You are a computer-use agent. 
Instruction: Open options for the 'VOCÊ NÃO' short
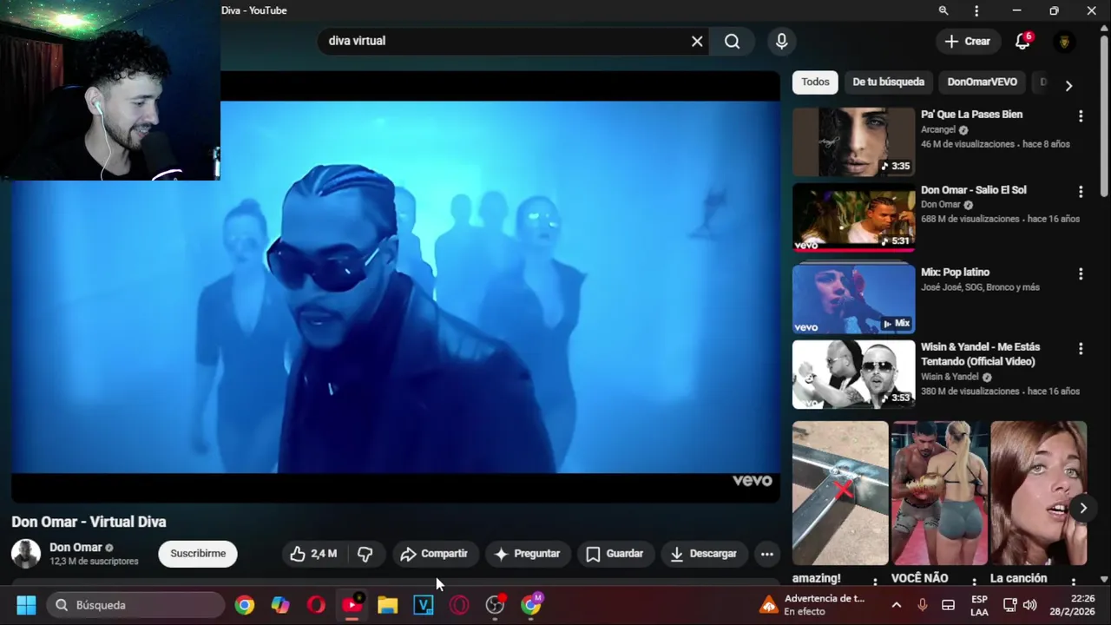[974, 582]
